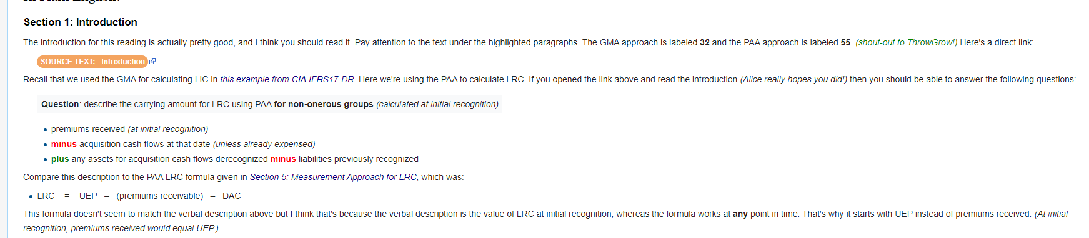Click 'DAC' in the LRC formula

232,196
